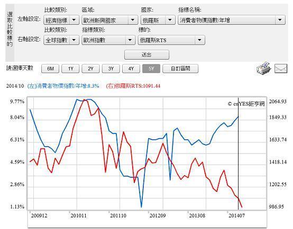This screenshot has width=293, height=229.
Task: Click the 1633.74 right axis value
Action: 278,140
